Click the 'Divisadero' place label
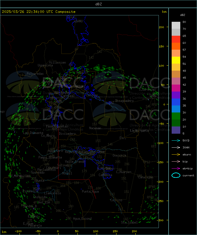 67,133
